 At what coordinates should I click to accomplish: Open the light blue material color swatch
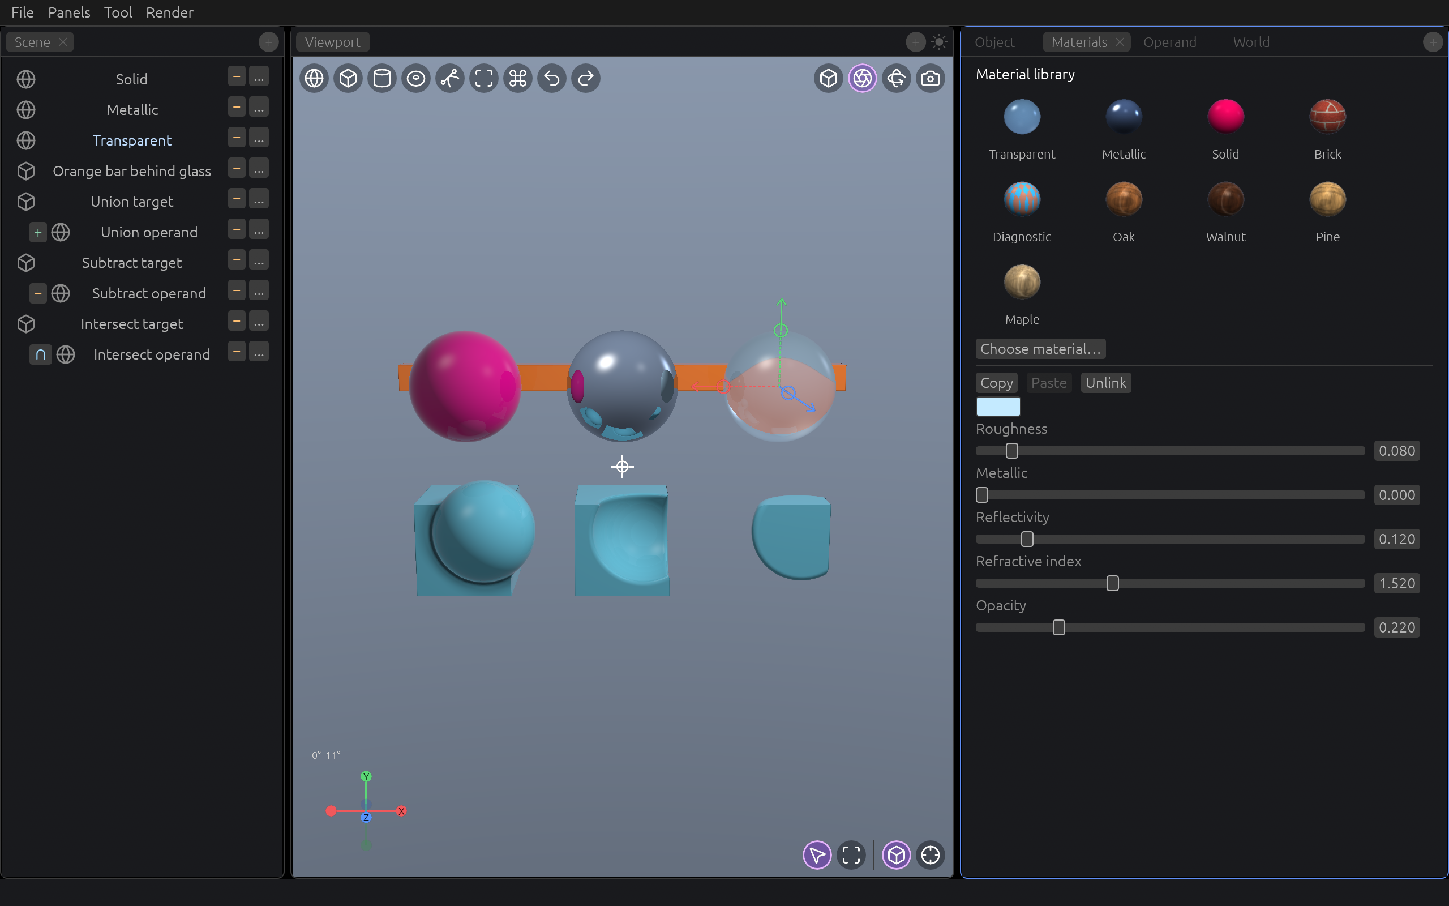tap(998, 406)
